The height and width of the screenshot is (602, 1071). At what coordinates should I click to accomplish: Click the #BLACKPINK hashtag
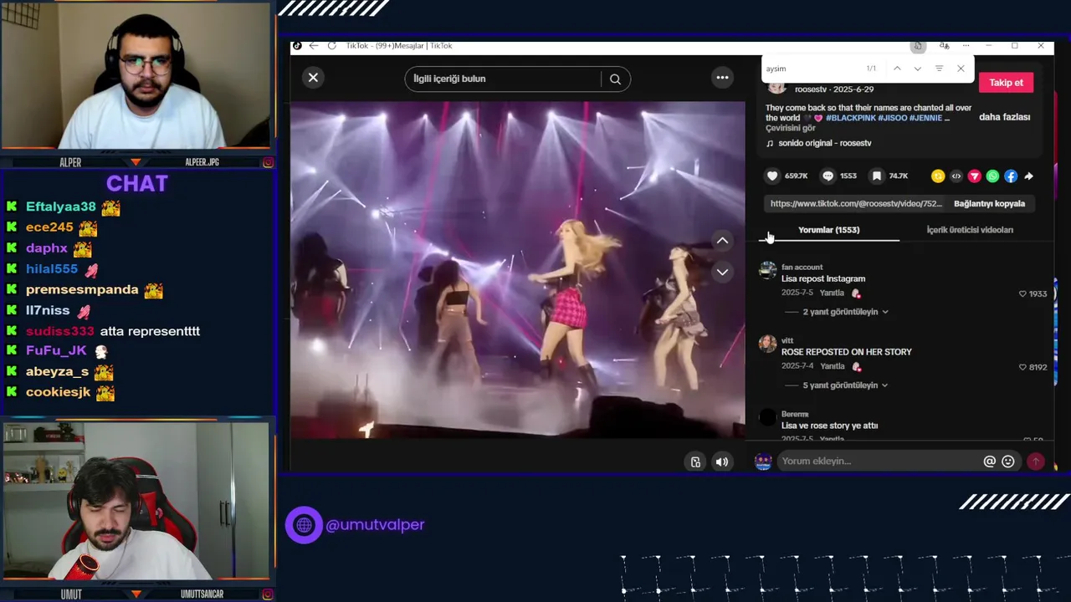point(850,118)
